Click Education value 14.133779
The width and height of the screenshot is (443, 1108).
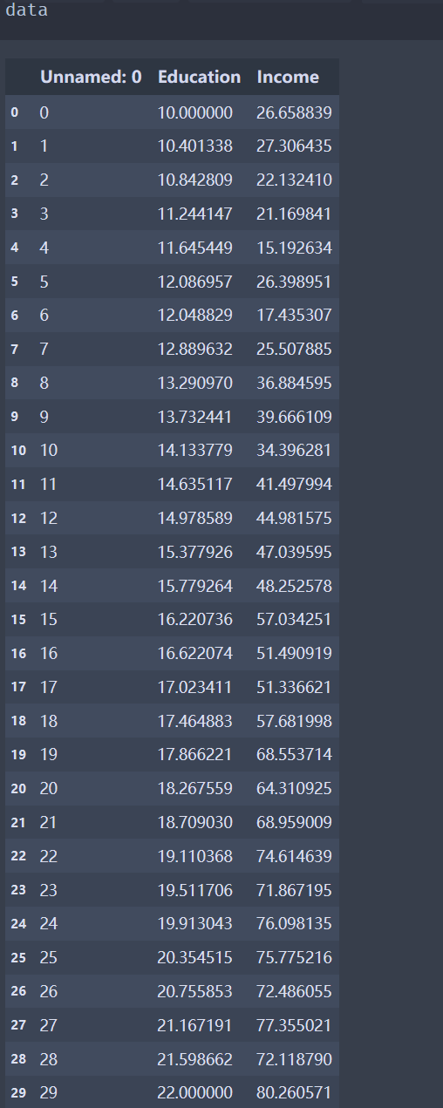click(x=195, y=450)
